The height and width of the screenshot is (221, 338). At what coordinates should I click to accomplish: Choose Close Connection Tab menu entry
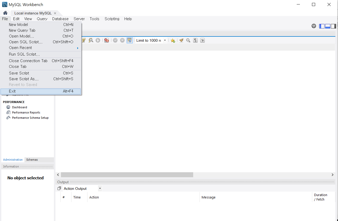(41, 61)
